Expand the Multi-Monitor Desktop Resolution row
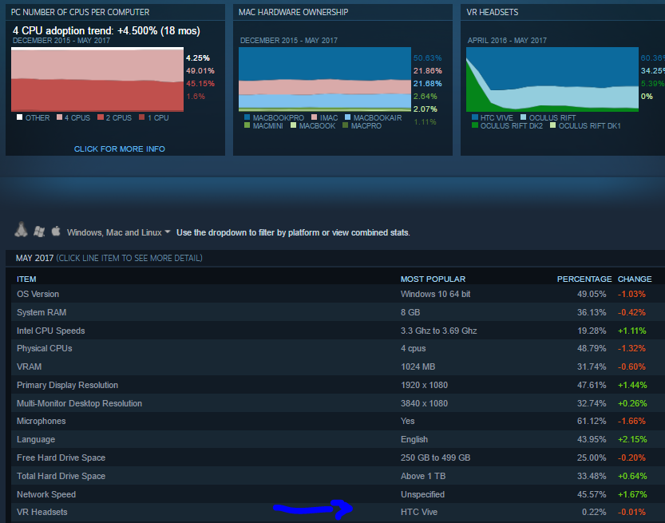The width and height of the screenshot is (665, 523). [338, 403]
